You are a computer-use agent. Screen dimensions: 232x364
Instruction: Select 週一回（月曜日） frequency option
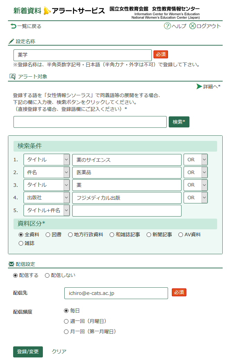pos(66,321)
